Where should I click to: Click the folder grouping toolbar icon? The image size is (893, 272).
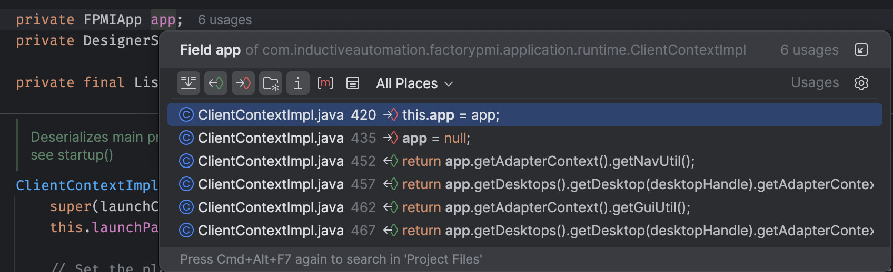point(271,83)
